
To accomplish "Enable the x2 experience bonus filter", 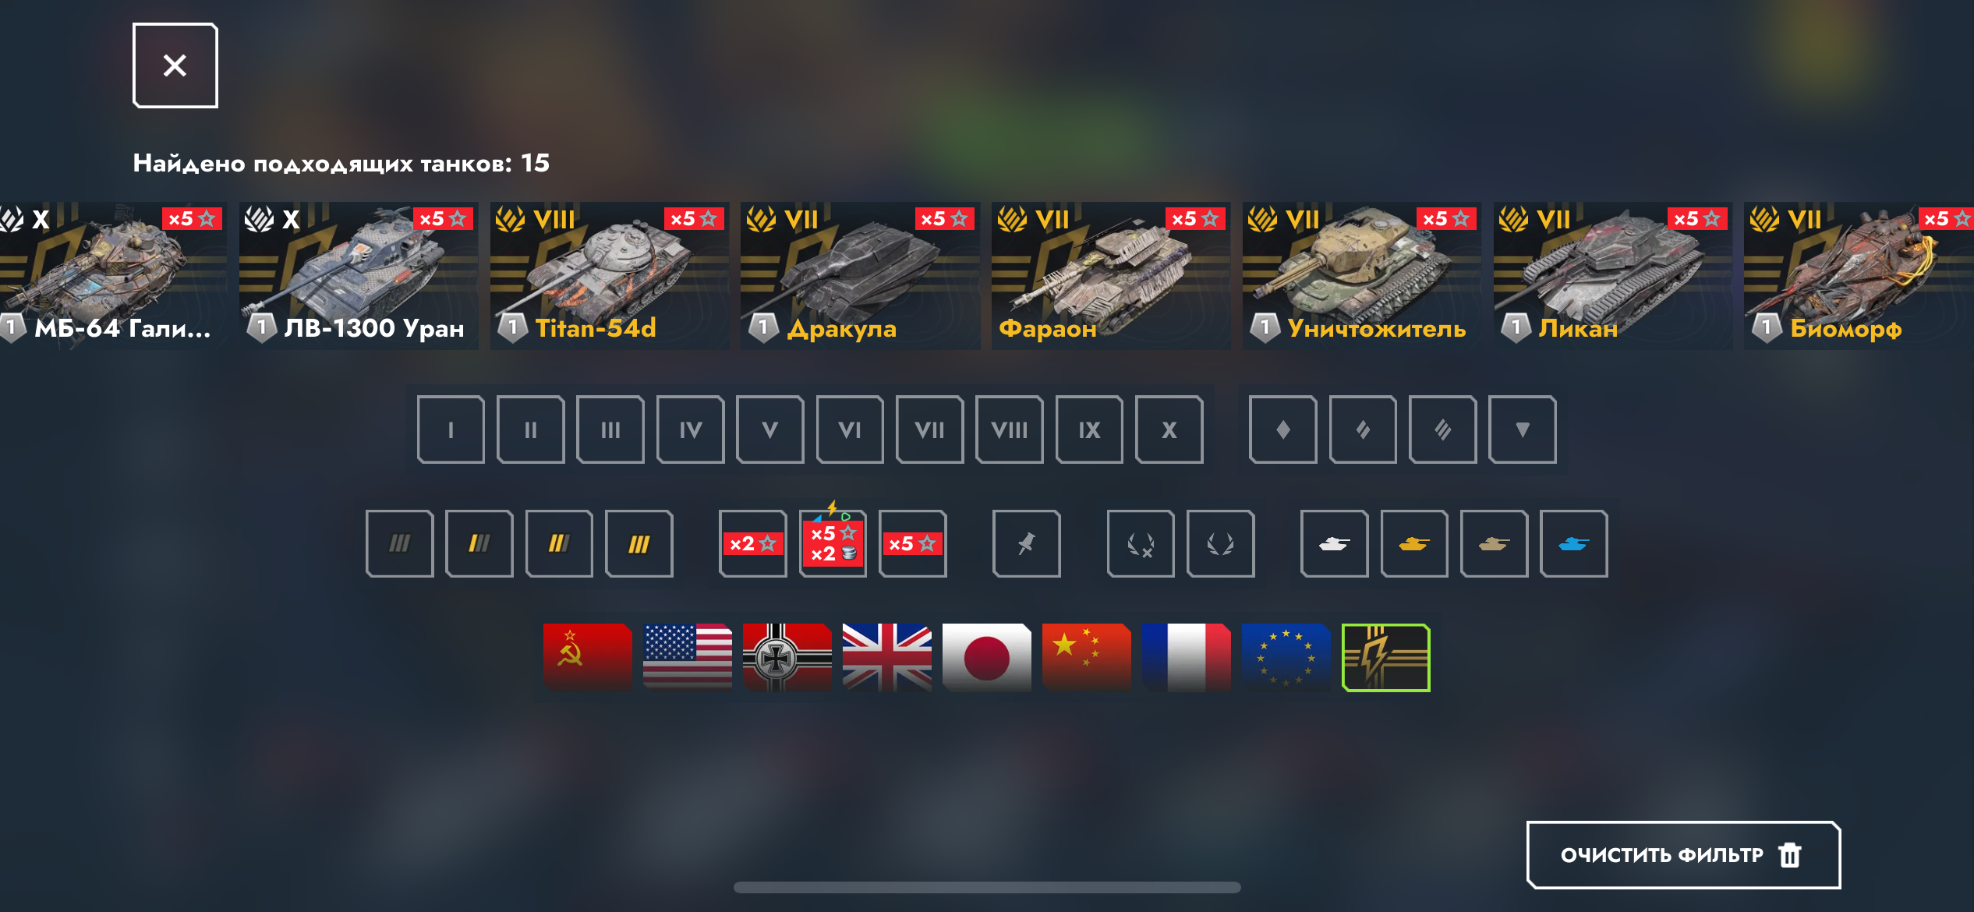I will [752, 543].
